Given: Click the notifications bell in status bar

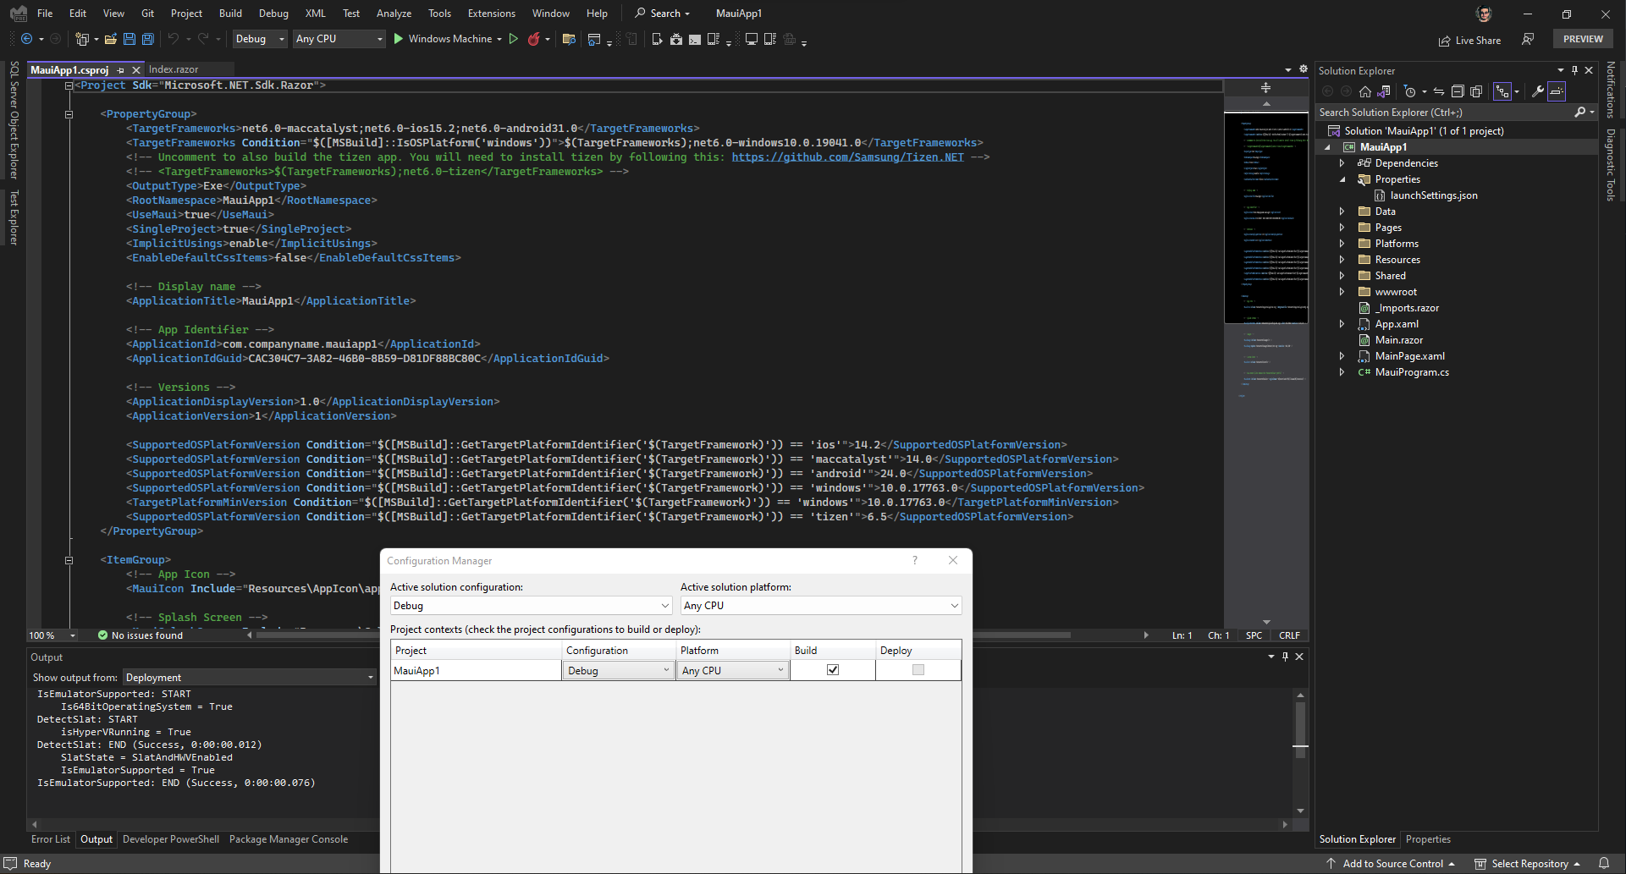Looking at the screenshot, I should [x=1604, y=863].
